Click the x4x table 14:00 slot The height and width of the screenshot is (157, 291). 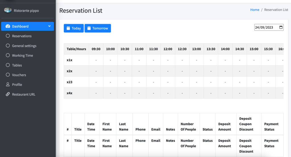[x=225, y=93]
